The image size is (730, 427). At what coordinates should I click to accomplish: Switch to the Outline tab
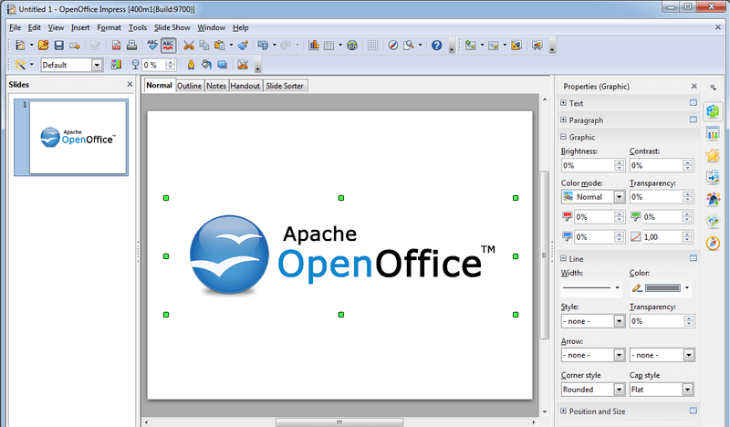tap(190, 86)
